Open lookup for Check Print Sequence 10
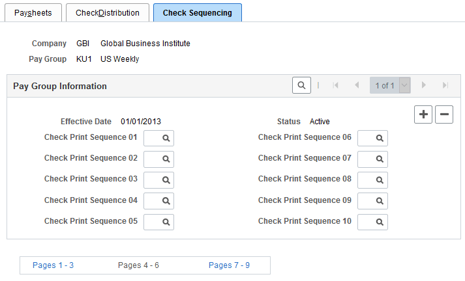465x281 pixels. 381,222
